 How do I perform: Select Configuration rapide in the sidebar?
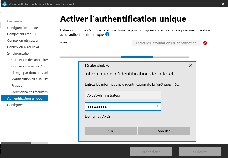pos(22,28)
